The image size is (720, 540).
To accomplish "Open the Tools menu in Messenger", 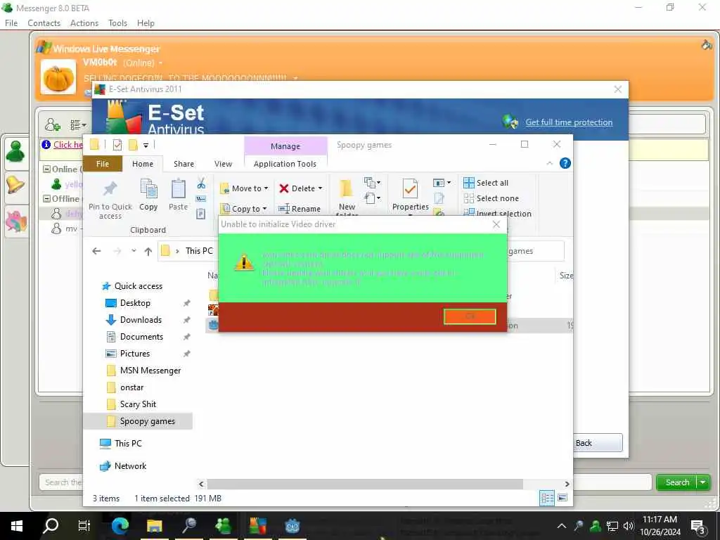I will click(117, 23).
